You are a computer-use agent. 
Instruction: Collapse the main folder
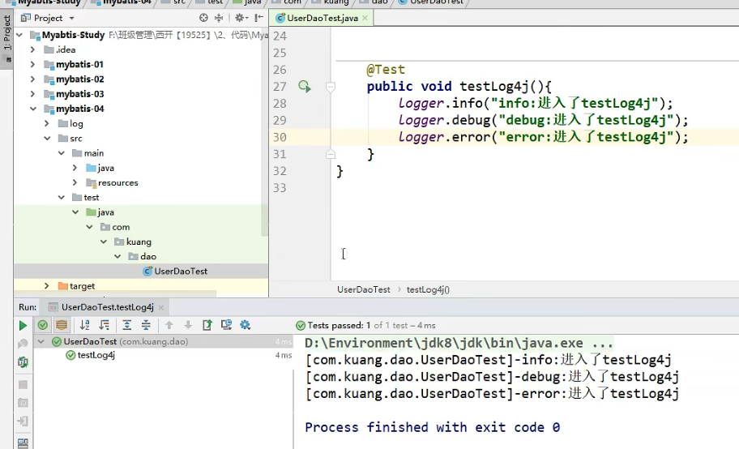(x=62, y=153)
